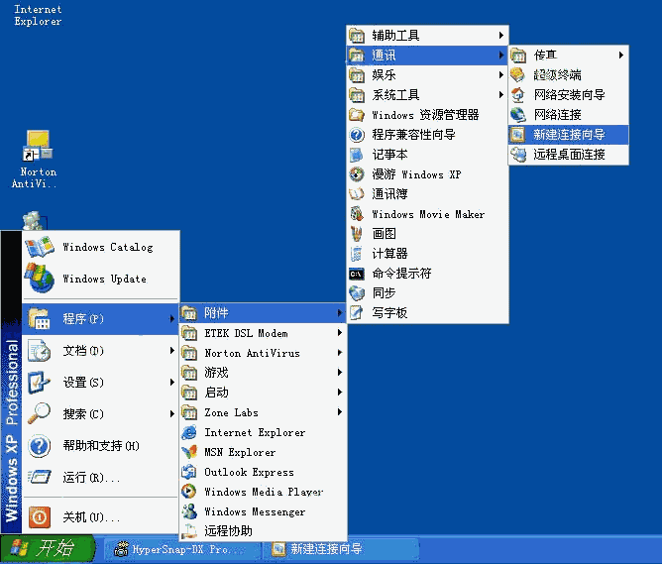The image size is (662, 564).
Task: Click the 'Windows Media Player' text label
Action: (264, 492)
